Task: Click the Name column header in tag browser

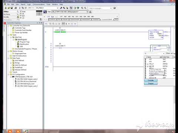Action: click(154, 57)
